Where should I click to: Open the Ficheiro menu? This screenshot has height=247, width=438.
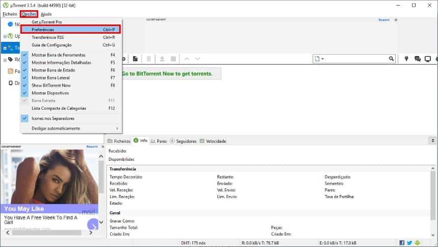click(10, 14)
